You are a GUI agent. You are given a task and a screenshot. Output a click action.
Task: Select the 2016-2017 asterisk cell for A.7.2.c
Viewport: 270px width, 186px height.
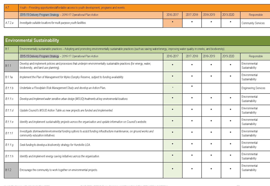click(172, 23)
